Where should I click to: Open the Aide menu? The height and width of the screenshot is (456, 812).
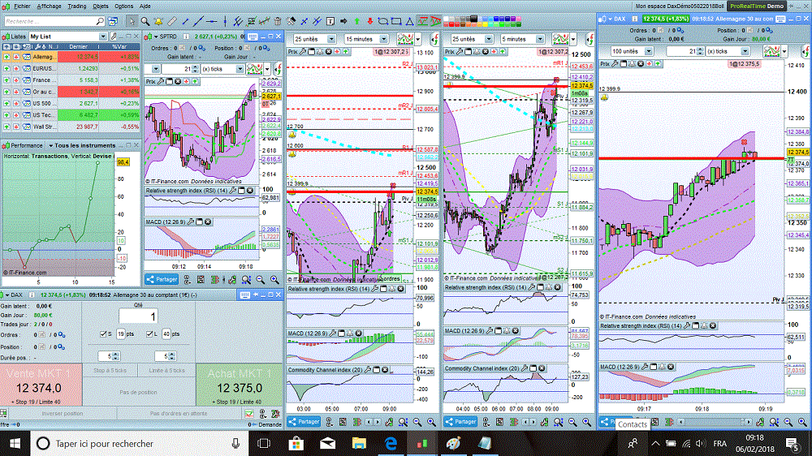point(145,6)
